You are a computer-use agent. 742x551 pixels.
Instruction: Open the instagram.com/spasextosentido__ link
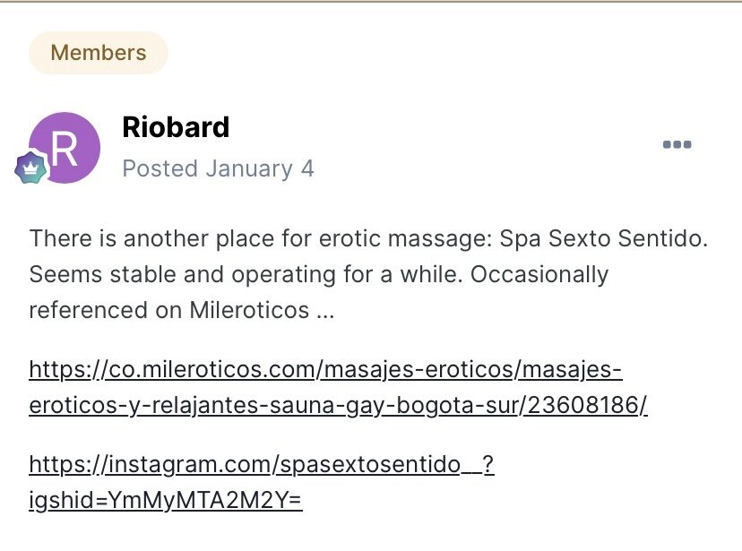coord(261,464)
